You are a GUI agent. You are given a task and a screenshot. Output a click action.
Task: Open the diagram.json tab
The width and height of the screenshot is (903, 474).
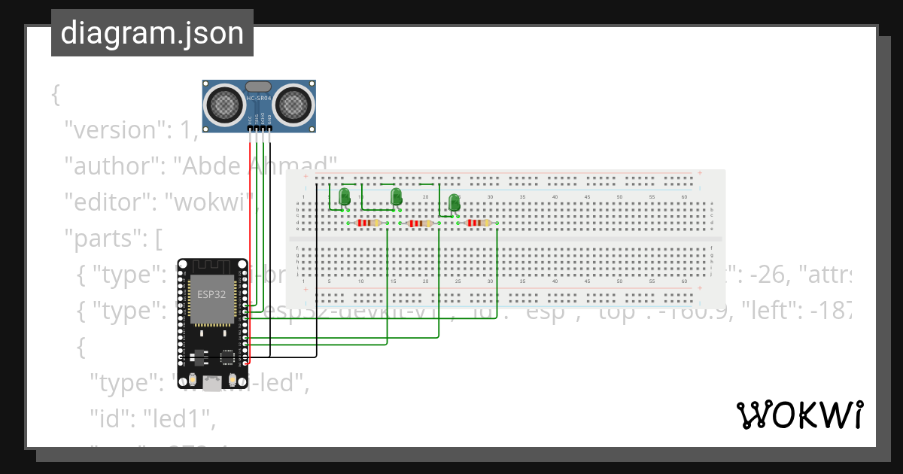coord(153,32)
